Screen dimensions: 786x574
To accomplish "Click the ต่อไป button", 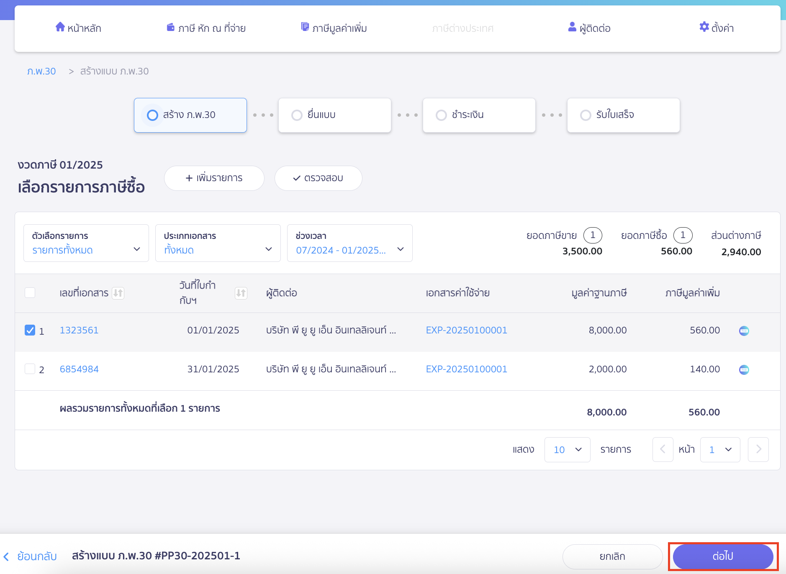I will coord(723,556).
